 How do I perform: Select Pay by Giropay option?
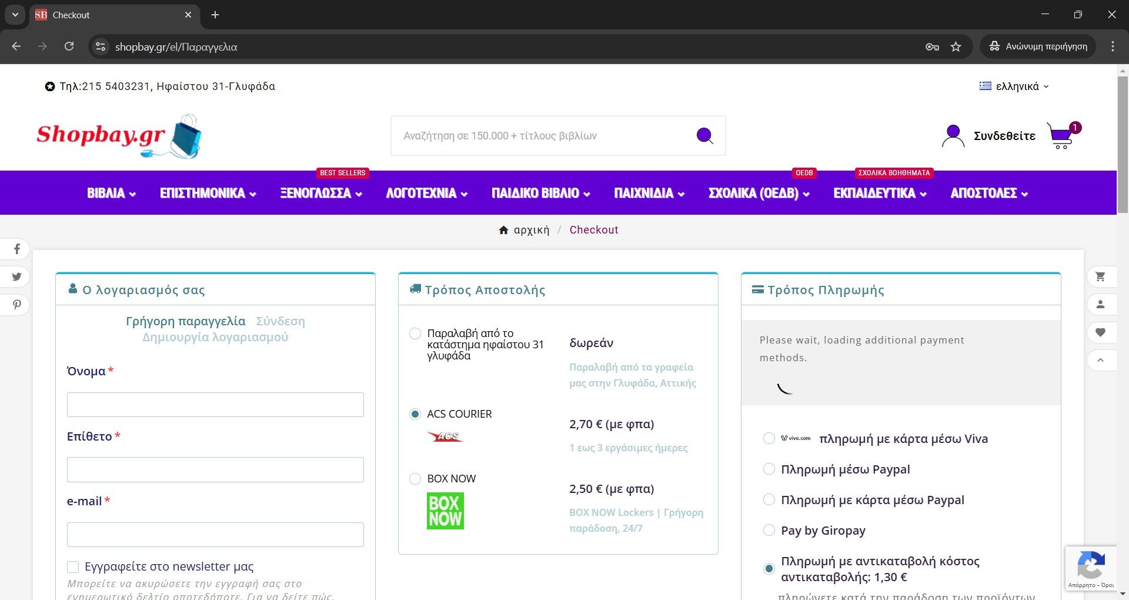pyautogui.click(x=769, y=530)
